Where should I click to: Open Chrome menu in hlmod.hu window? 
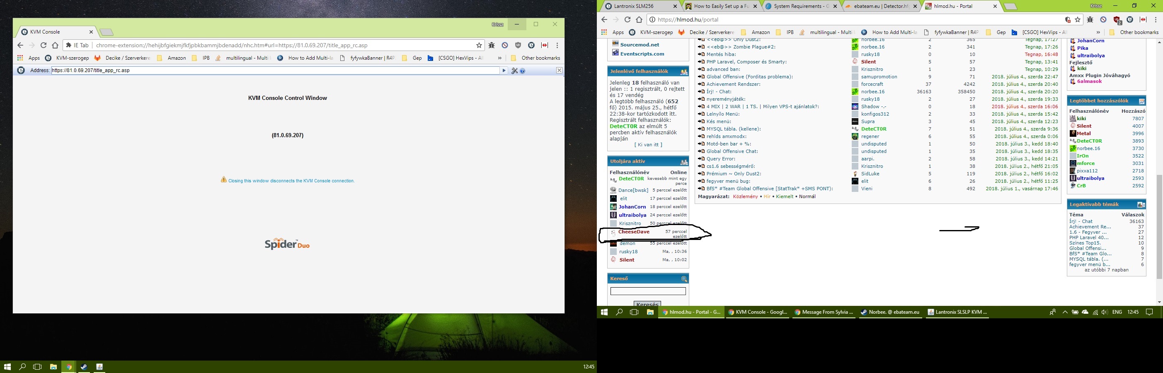click(x=1156, y=19)
